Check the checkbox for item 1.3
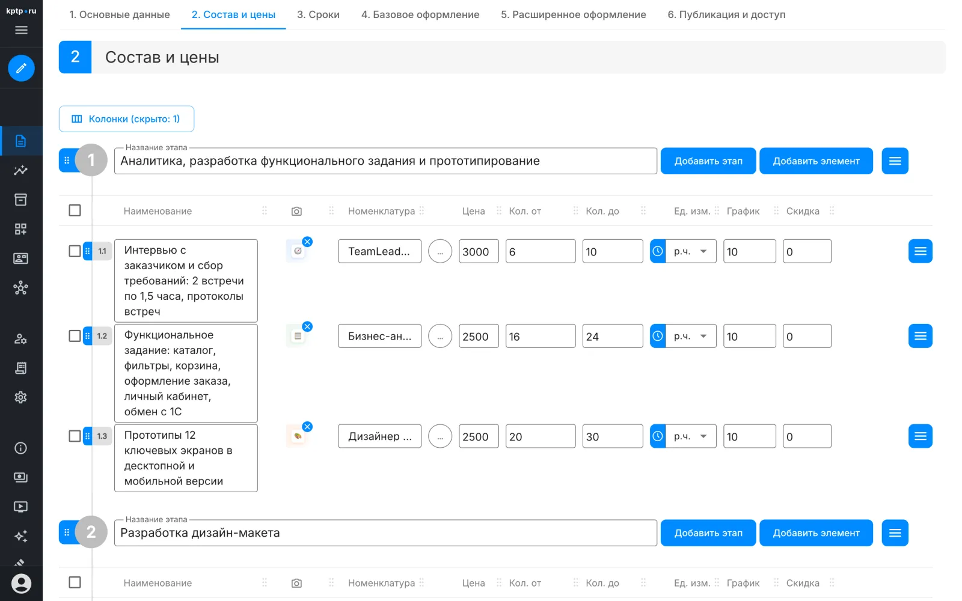This screenshot has width=962, height=601. click(x=75, y=436)
